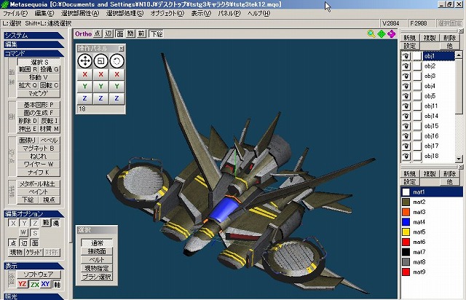Select the 選択 S command

(x=39, y=62)
